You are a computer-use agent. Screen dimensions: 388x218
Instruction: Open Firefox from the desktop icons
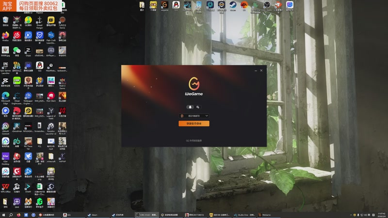pos(5,36)
